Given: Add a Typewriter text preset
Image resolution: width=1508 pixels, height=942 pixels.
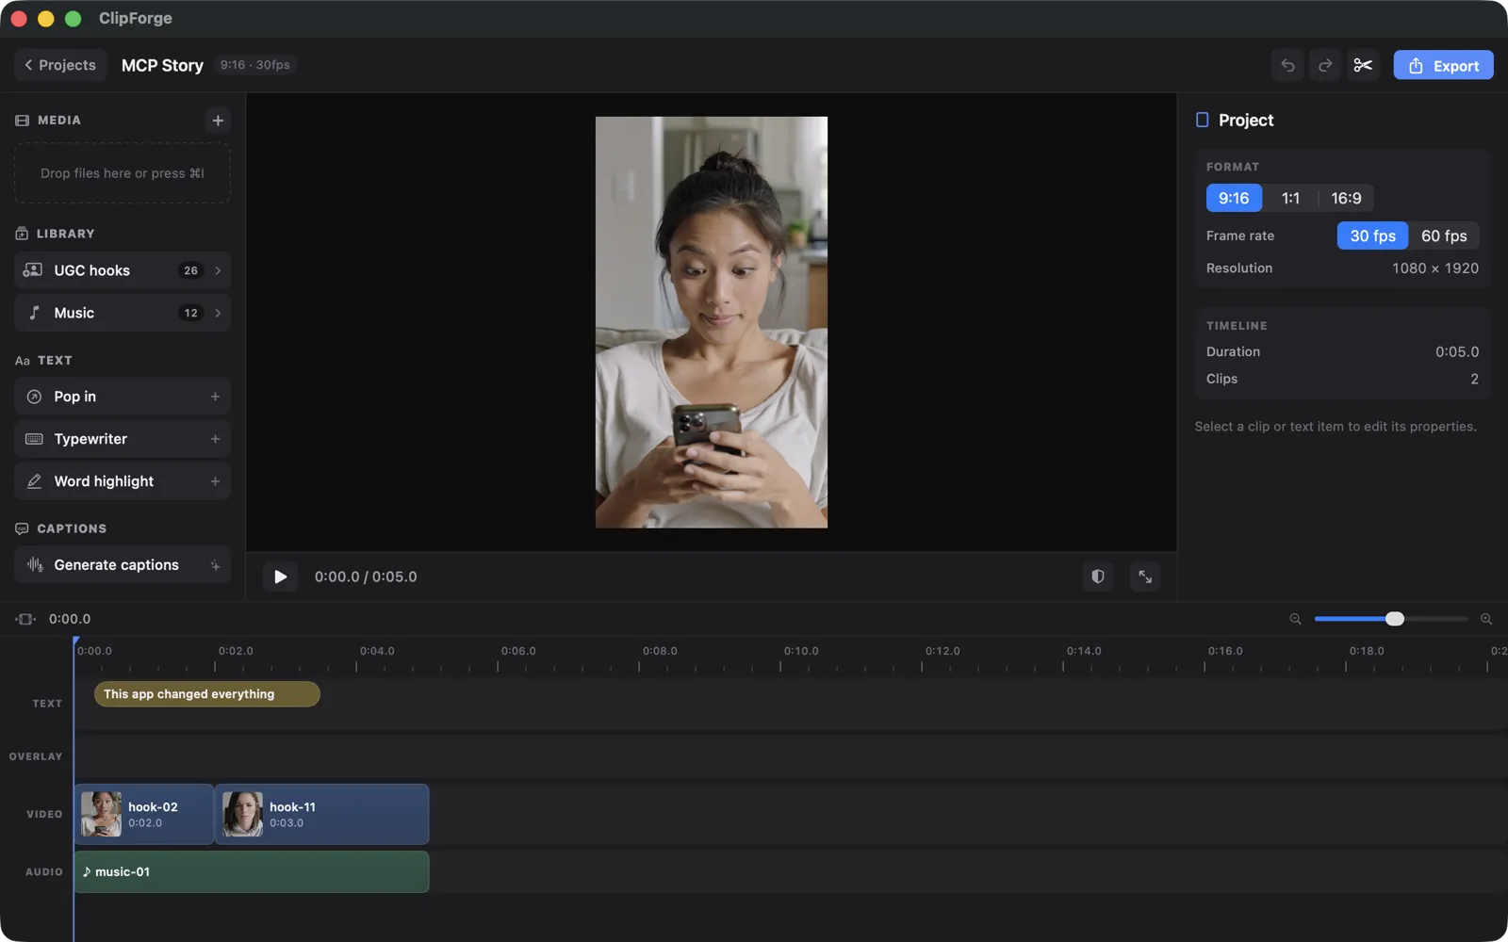Looking at the screenshot, I should click(x=123, y=439).
